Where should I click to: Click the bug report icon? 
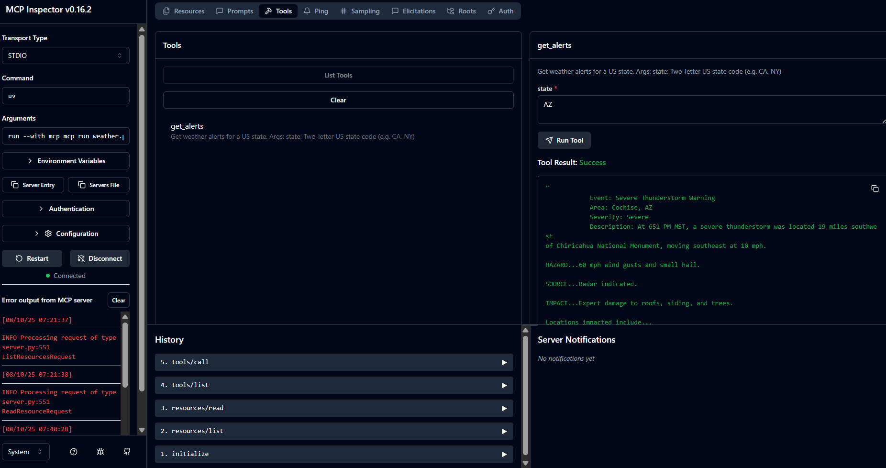point(100,452)
